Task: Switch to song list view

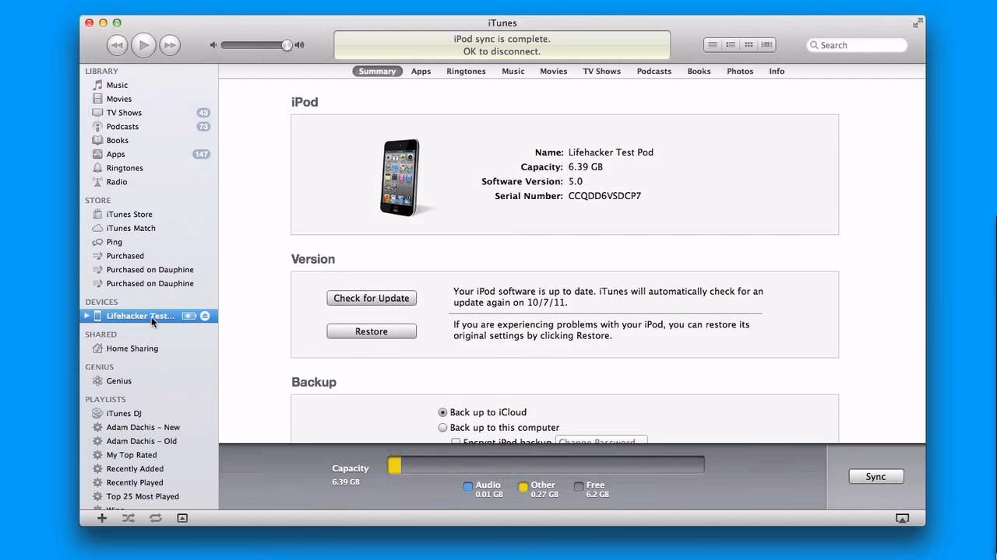Action: 712,45
